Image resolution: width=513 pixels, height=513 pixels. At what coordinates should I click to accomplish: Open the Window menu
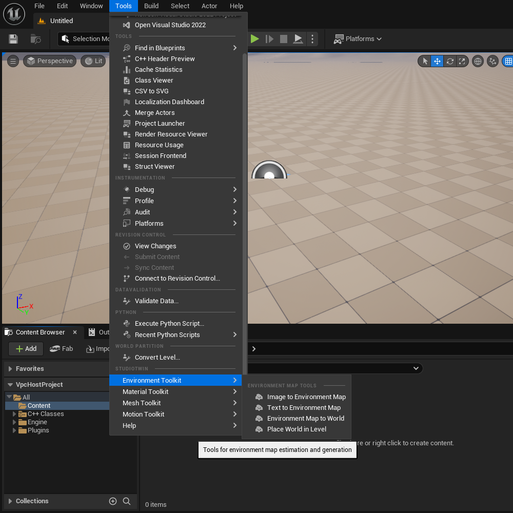click(91, 6)
